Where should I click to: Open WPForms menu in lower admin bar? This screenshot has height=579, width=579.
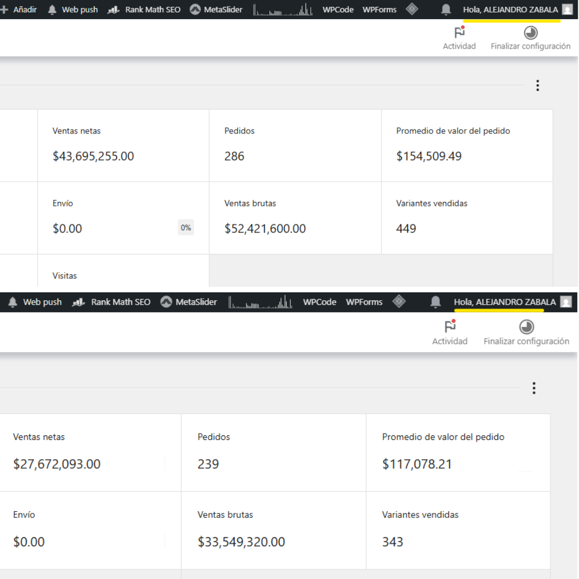coord(364,302)
